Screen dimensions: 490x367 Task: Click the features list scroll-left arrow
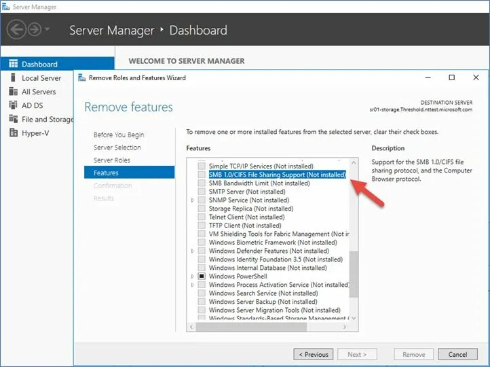(191, 327)
